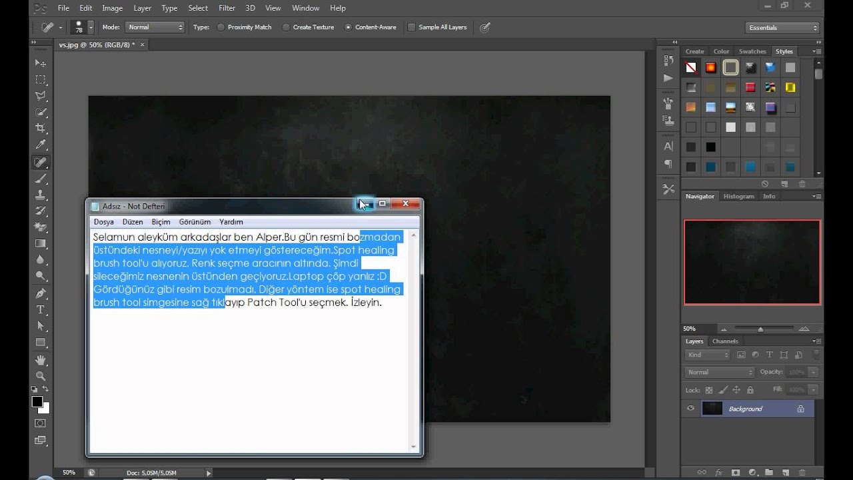Open the collapsed History panel icon
The height and width of the screenshot is (480, 853).
tap(668, 60)
